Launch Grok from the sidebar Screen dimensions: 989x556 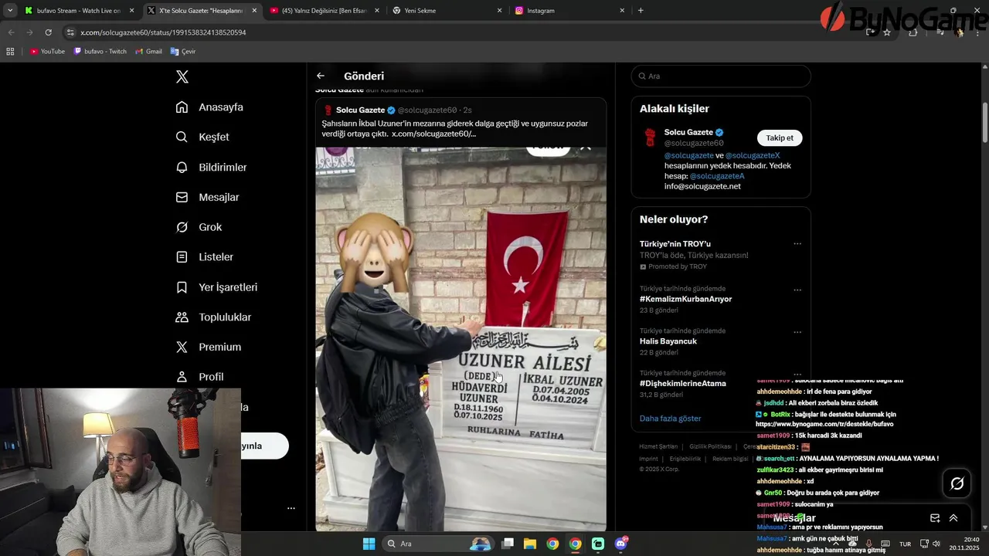tap(199, 227)
